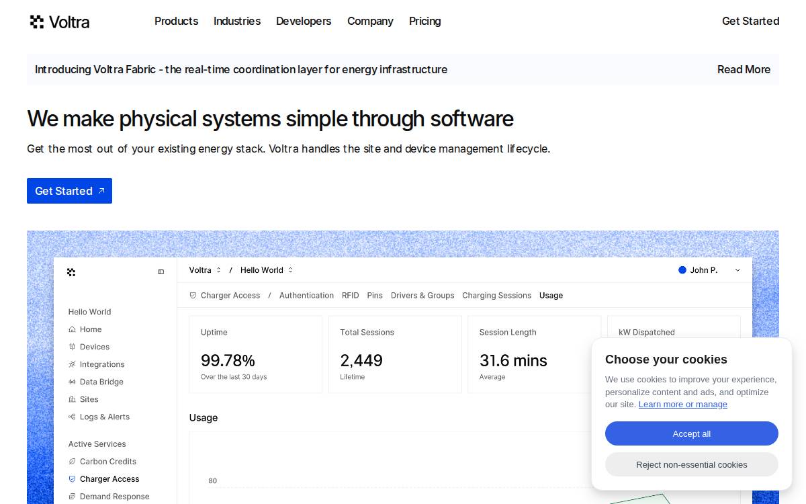Switch to the Charging Sessions tab

tap(496, 296)
